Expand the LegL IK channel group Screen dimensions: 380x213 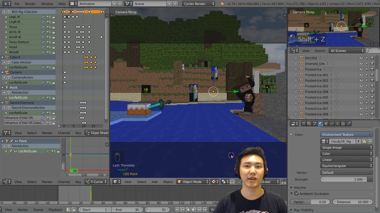pos(6,17)
